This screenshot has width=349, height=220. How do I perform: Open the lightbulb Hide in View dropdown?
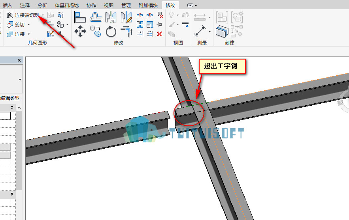pyautogui.click(x=177, y=15)
